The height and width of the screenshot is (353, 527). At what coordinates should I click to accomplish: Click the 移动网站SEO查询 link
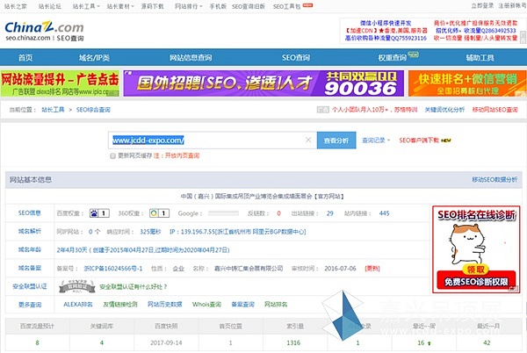coord(495,110)
